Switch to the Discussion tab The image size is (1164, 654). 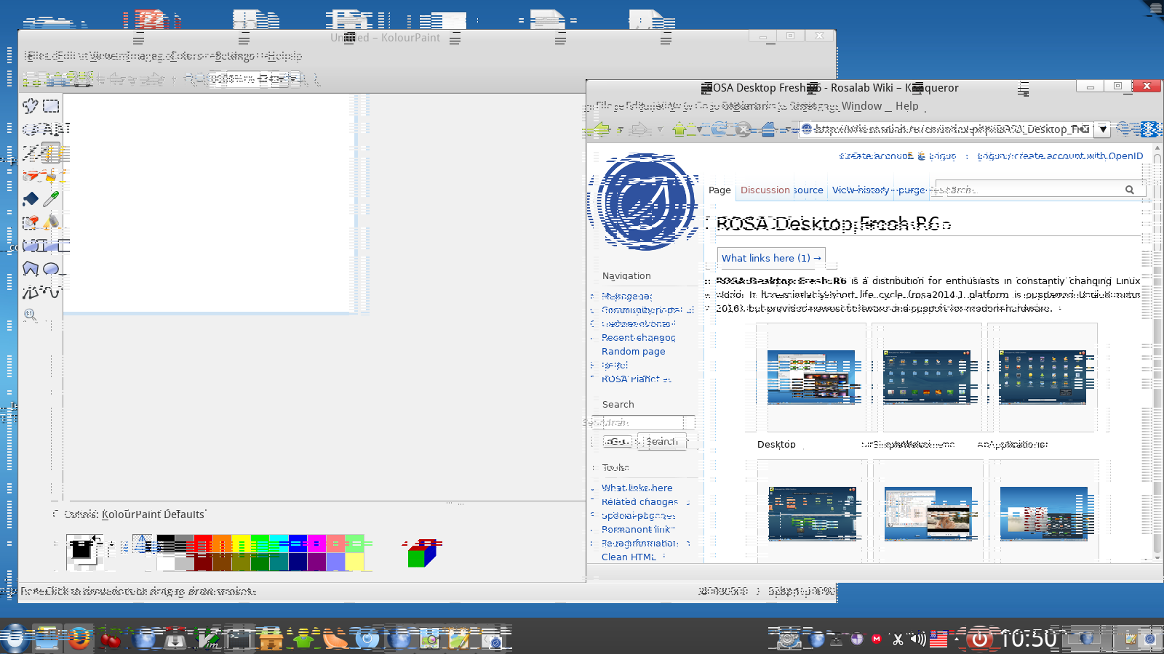pos(765,190)
